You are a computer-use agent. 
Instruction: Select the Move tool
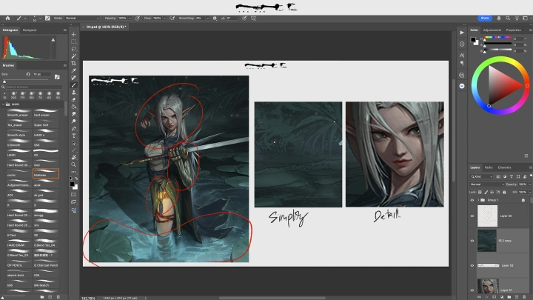[x=73, y=34]
